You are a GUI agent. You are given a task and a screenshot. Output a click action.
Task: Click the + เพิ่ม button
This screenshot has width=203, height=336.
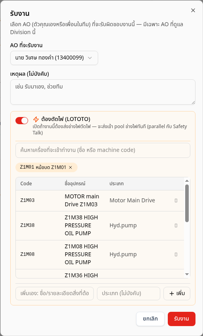click(177, 294)
